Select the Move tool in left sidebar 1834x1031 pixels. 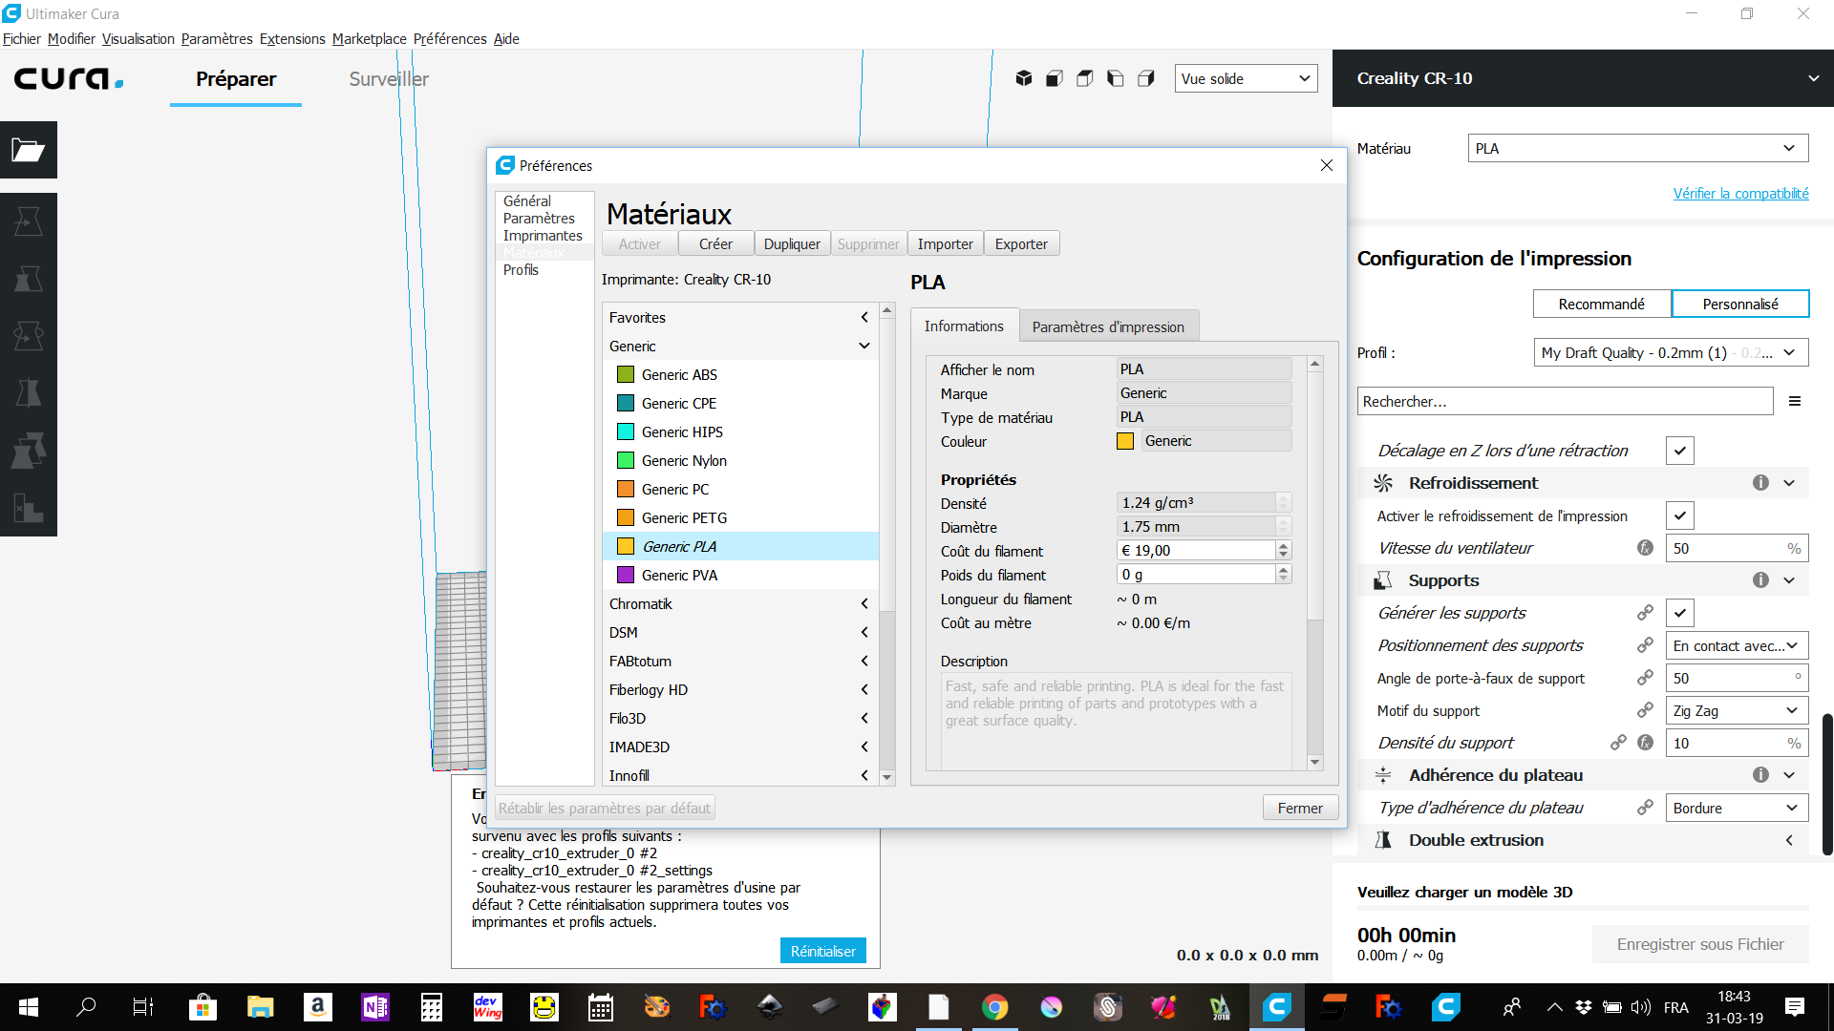[x=29, y=221]
